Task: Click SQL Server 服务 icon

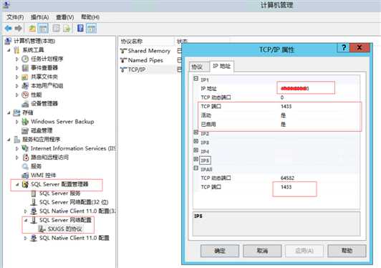Action: pyautogui.click(x=34, y=193)
